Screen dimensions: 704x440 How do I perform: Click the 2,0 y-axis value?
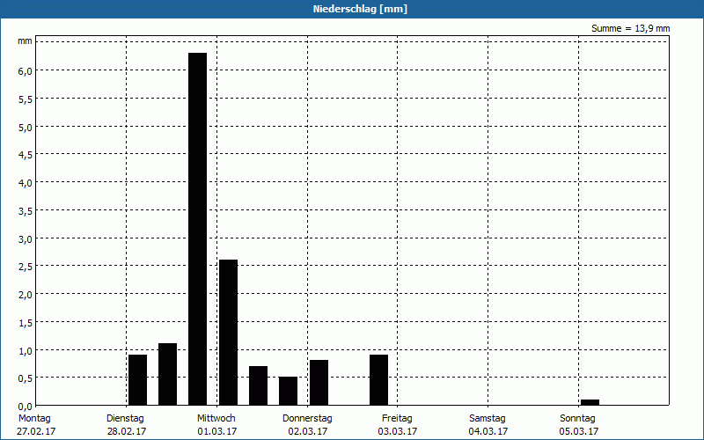point(26,295)
